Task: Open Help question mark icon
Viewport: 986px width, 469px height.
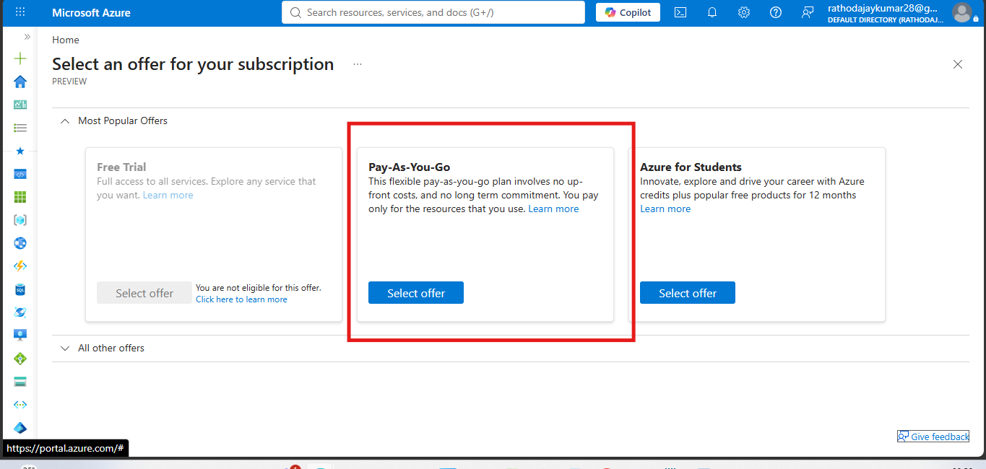Action: pyautogui.click(x=776, y=12)
